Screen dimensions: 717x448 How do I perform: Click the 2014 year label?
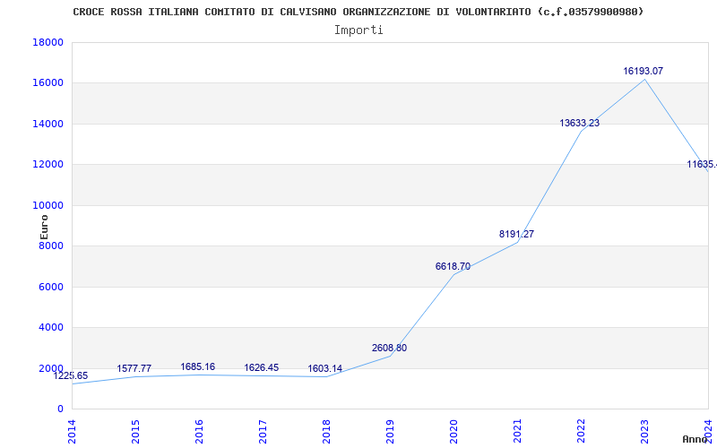pyautogui.click(x=72, y=432)
